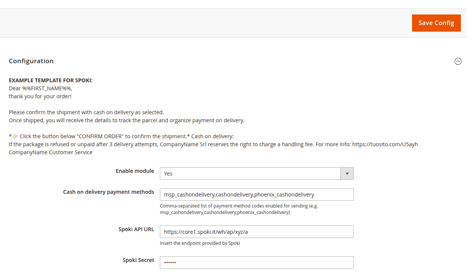The image size is (475, 278).
Task: Click the Save Config button
Action: [x=436, y=23]
